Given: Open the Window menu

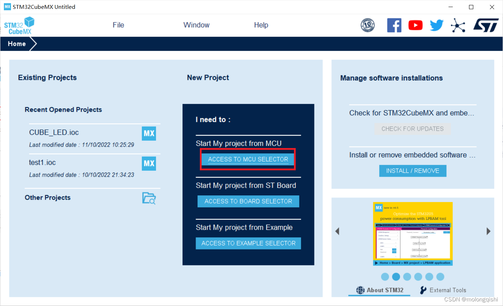Looking at the screenshot, I should 196,25.
